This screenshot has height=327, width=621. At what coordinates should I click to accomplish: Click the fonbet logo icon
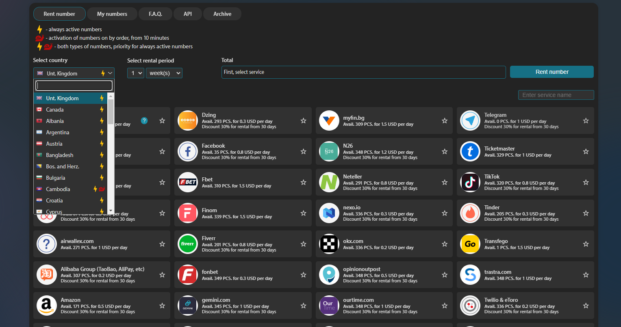(x=188, y=275)
